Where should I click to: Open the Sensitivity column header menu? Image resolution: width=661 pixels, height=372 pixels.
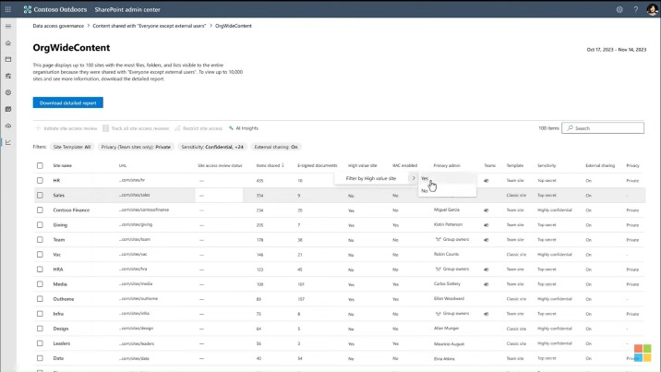click(547, 165)
